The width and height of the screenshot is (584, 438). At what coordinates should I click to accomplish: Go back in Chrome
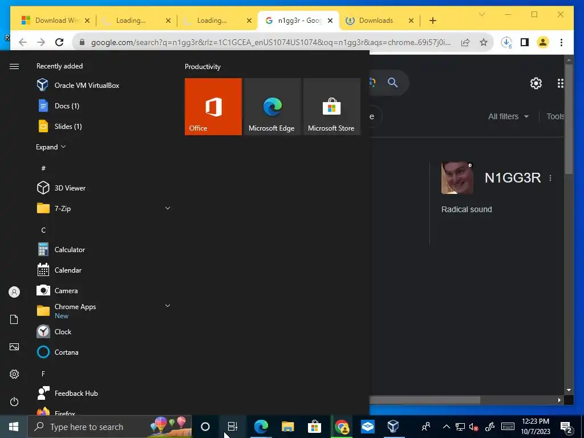(23, 42)
